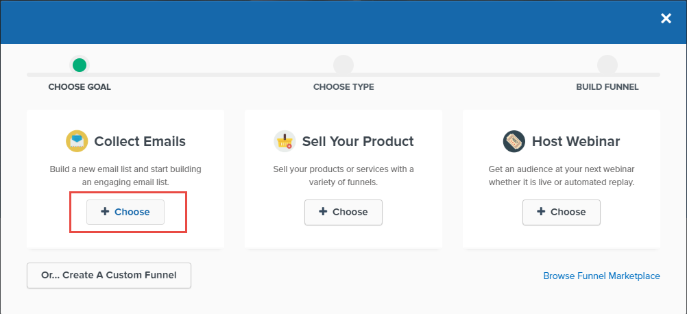Click the Host Webinar description text
The height and width of the screenshot is (314, 687).
561,176
